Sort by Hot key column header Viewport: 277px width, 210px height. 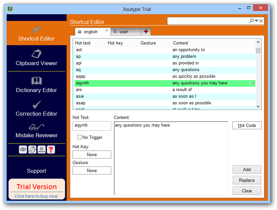pyautogui.click(x=122, y=43)
